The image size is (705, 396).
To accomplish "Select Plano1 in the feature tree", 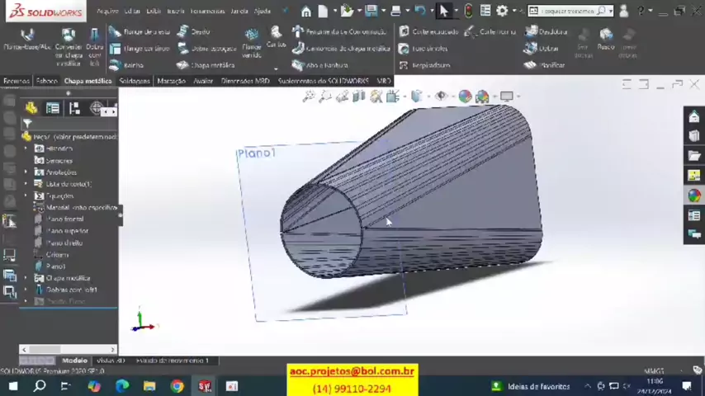I will [x=55, y=266].
